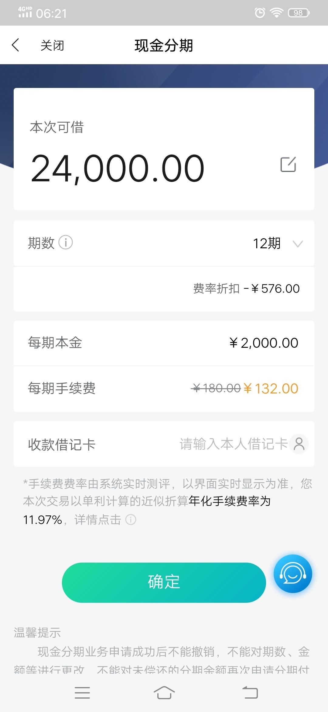
Task: Select the 12期 period value
Action: (267, 243)
